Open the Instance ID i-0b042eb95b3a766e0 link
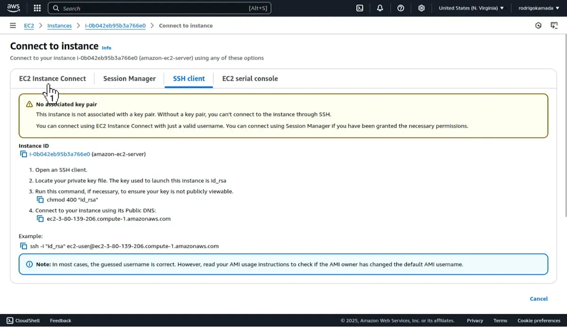Viewport: 567px width, 327px height. coord(60,154)
